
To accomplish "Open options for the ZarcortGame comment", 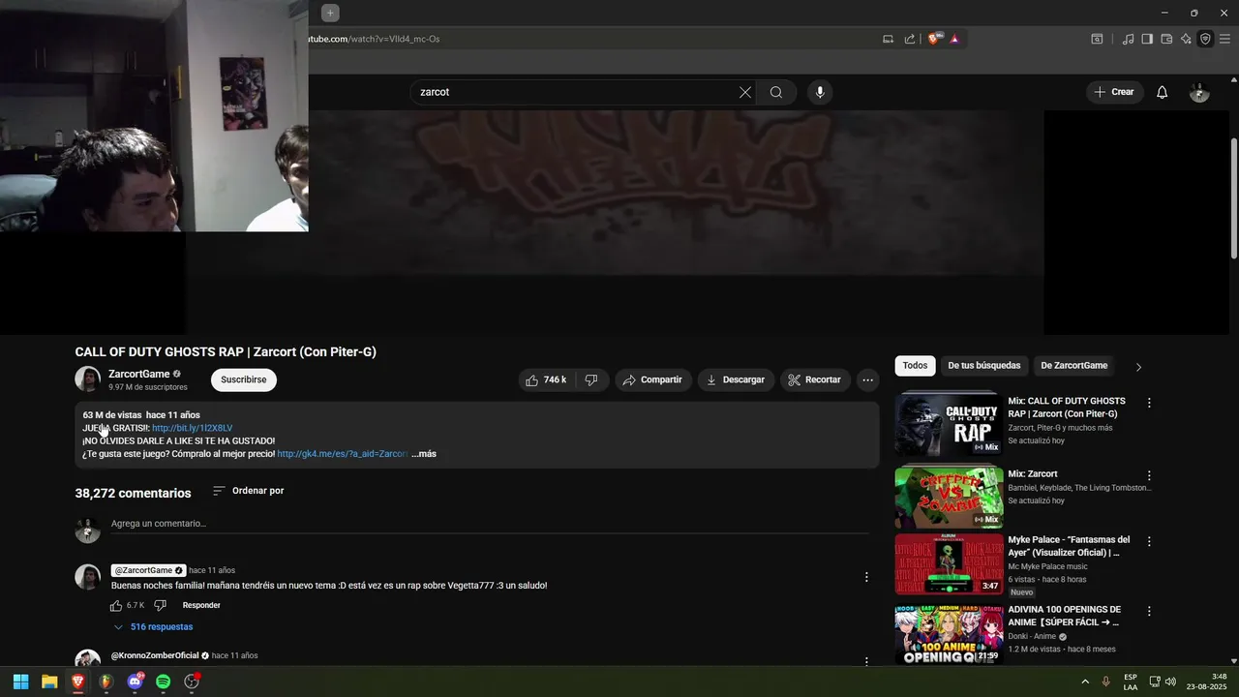I will pos(866,577).
